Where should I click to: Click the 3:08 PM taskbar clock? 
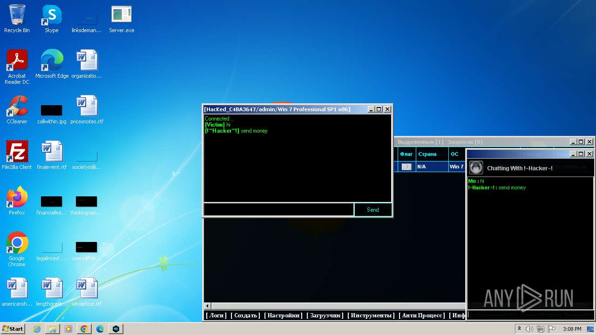[572, 329]
